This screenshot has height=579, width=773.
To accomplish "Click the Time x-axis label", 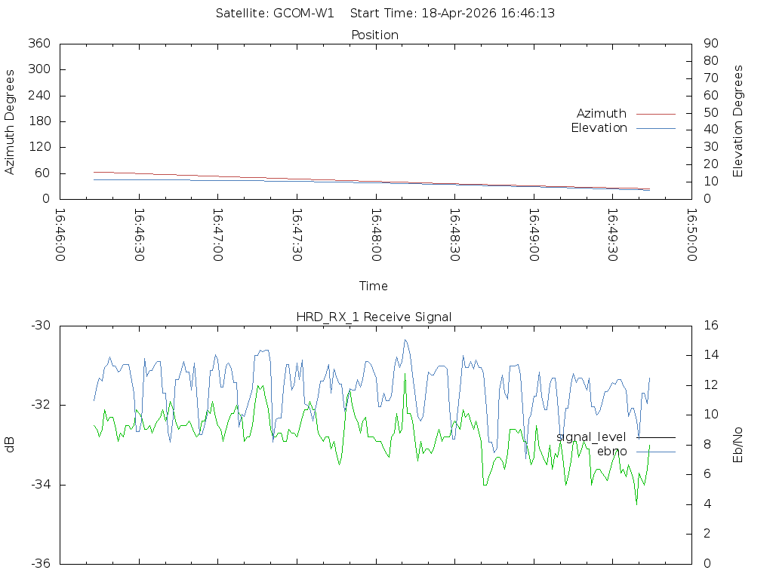I will 374,286.
